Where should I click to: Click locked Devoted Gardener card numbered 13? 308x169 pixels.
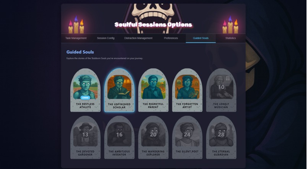(x=85, y=137)
